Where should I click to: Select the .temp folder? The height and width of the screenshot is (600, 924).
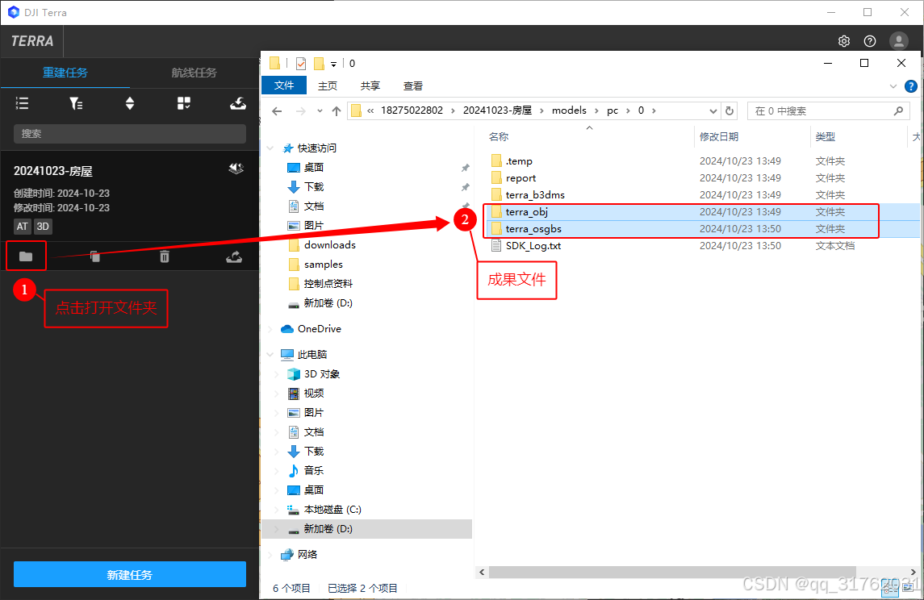tap(519, 160)
